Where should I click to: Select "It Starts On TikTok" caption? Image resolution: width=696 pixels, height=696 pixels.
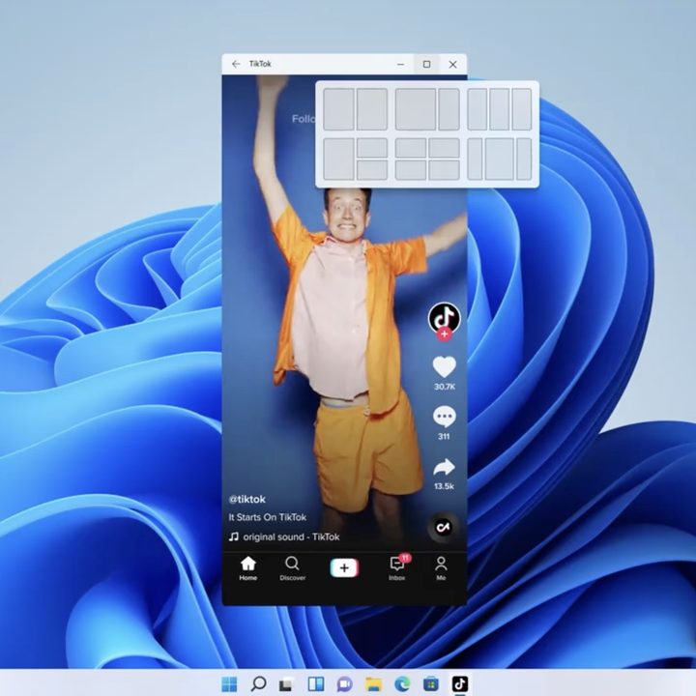point(267,517)
